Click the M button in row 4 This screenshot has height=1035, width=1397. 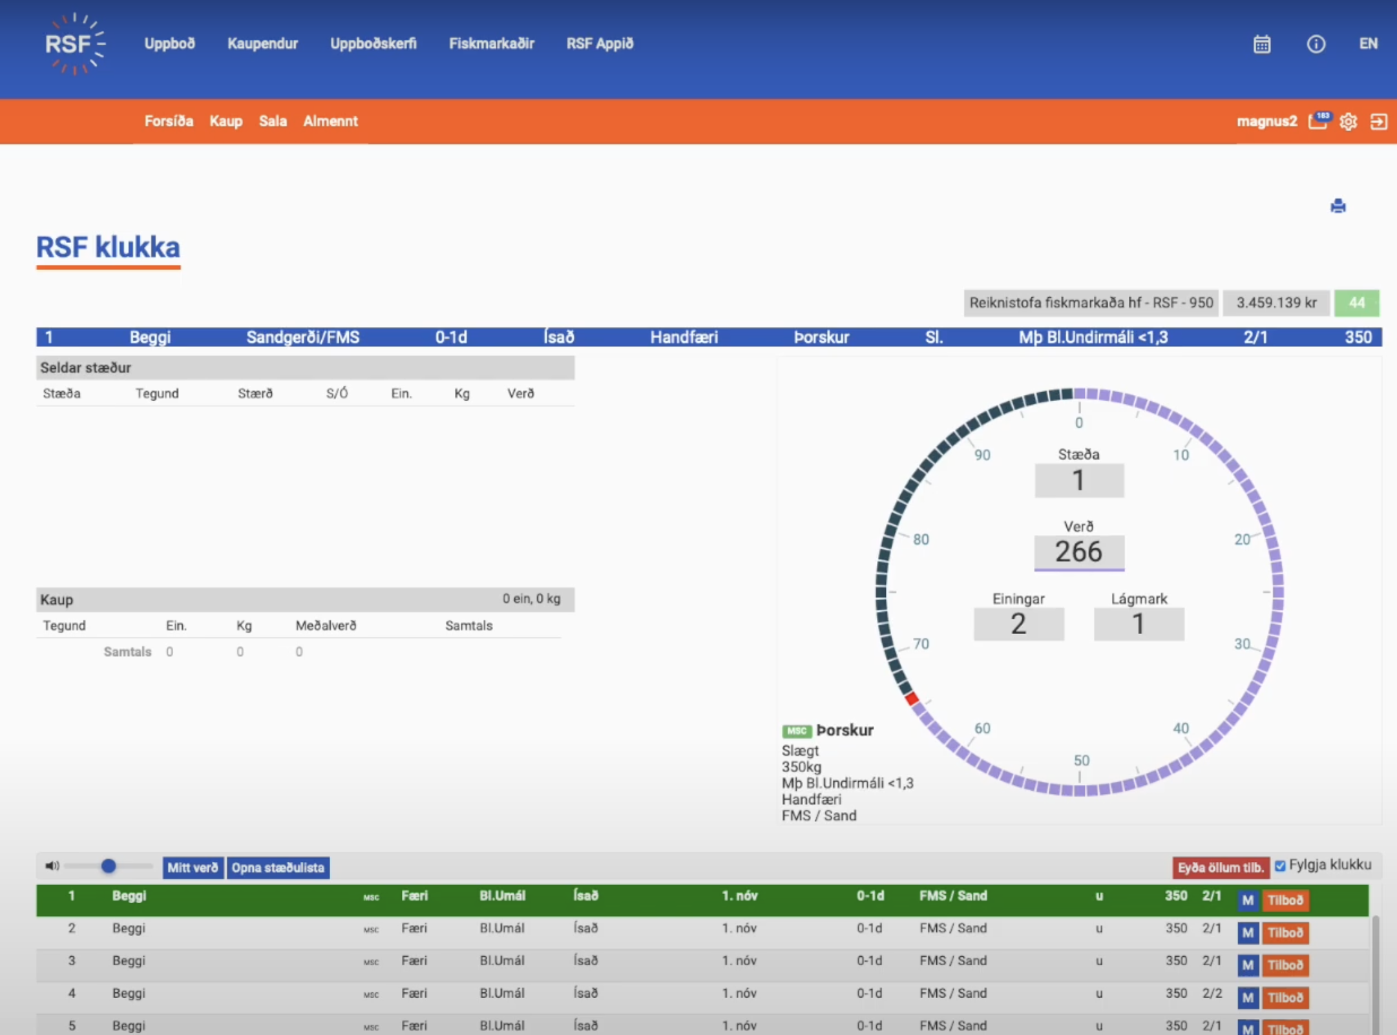click(1247, 997)
